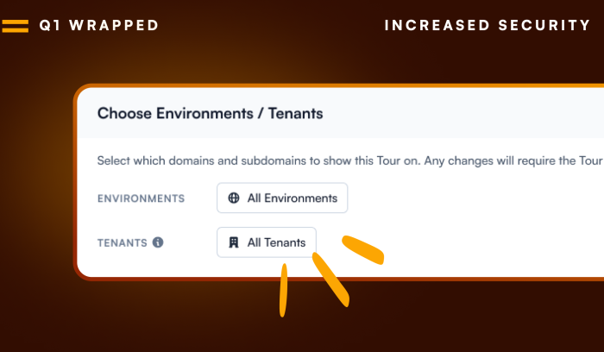This screenshot has height=352, width=604.
Task: Click the upper-right orange highlight stroke
Action: click(x=363, y=250)
